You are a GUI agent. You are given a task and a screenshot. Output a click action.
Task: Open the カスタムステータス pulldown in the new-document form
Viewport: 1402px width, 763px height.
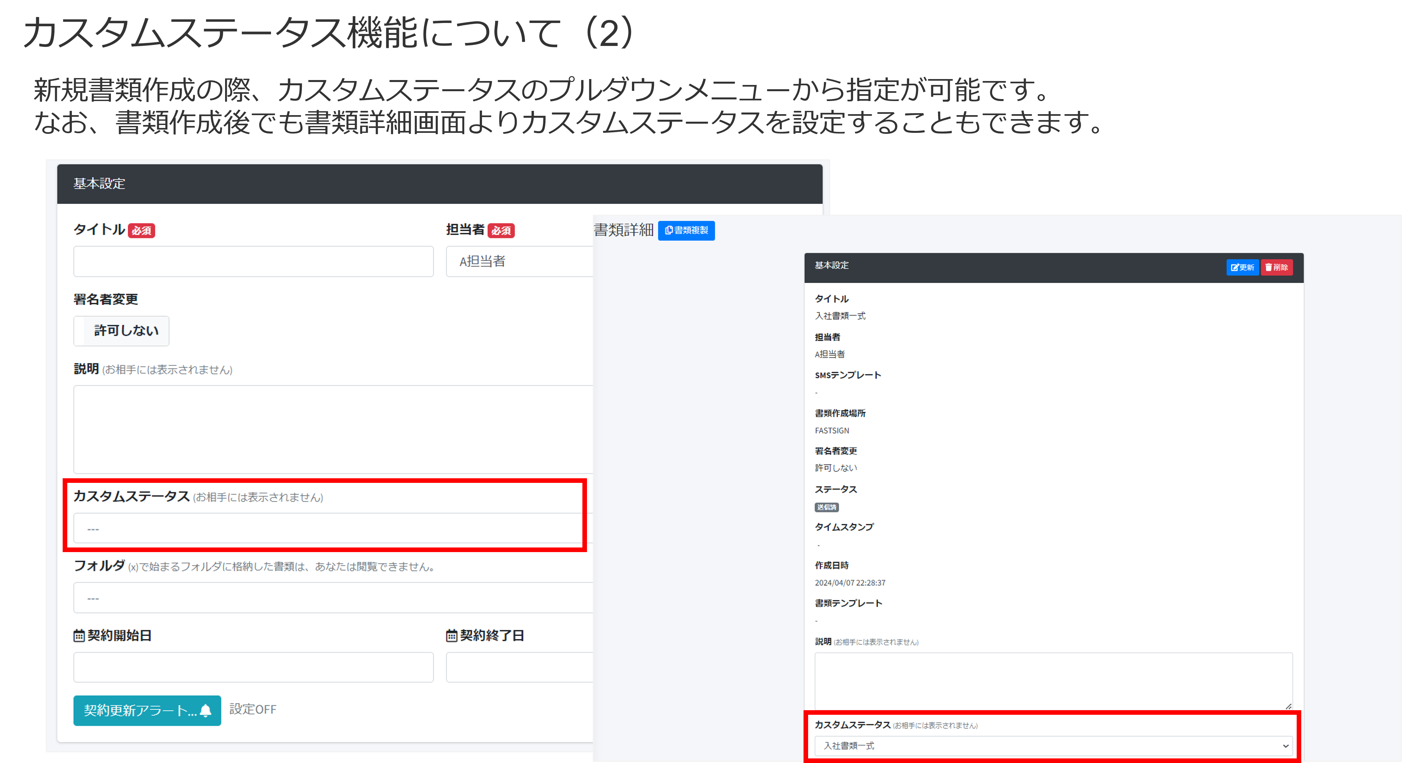(326, 528)
